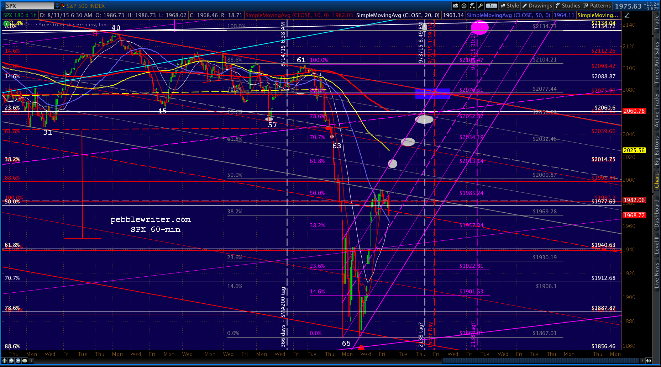661x367 pixels.
Task: Click the SimpleMovingAvg (CLOSE, 50, 0) label
Action: tap(508, 15)
